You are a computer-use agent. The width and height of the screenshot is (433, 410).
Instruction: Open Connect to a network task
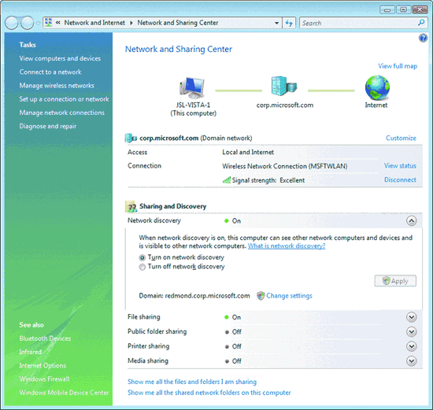pos(50,72)
